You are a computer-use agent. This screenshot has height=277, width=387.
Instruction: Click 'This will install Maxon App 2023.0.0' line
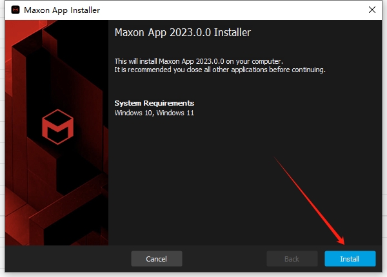click(x=199, y=61)
